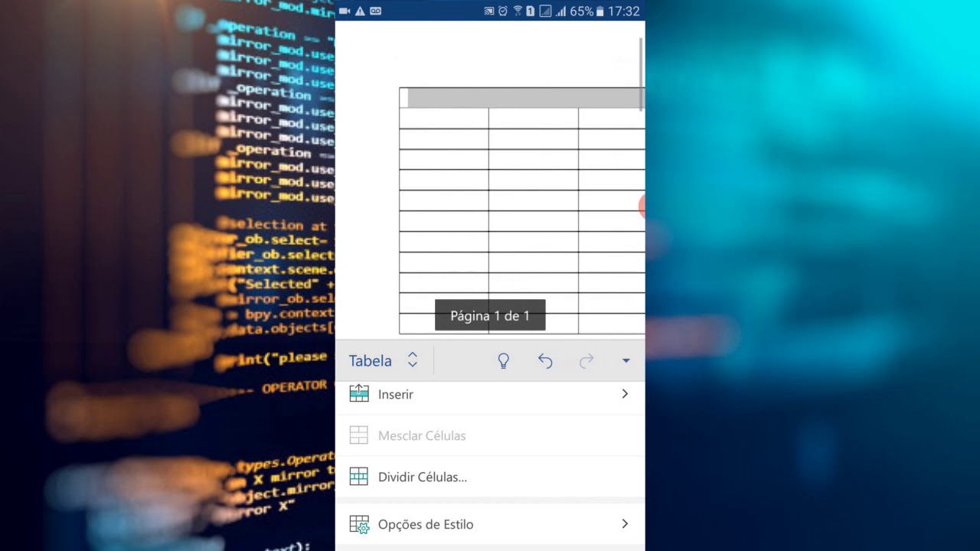
Task: Choose Dividir Células... option
Action: [490, 477]
